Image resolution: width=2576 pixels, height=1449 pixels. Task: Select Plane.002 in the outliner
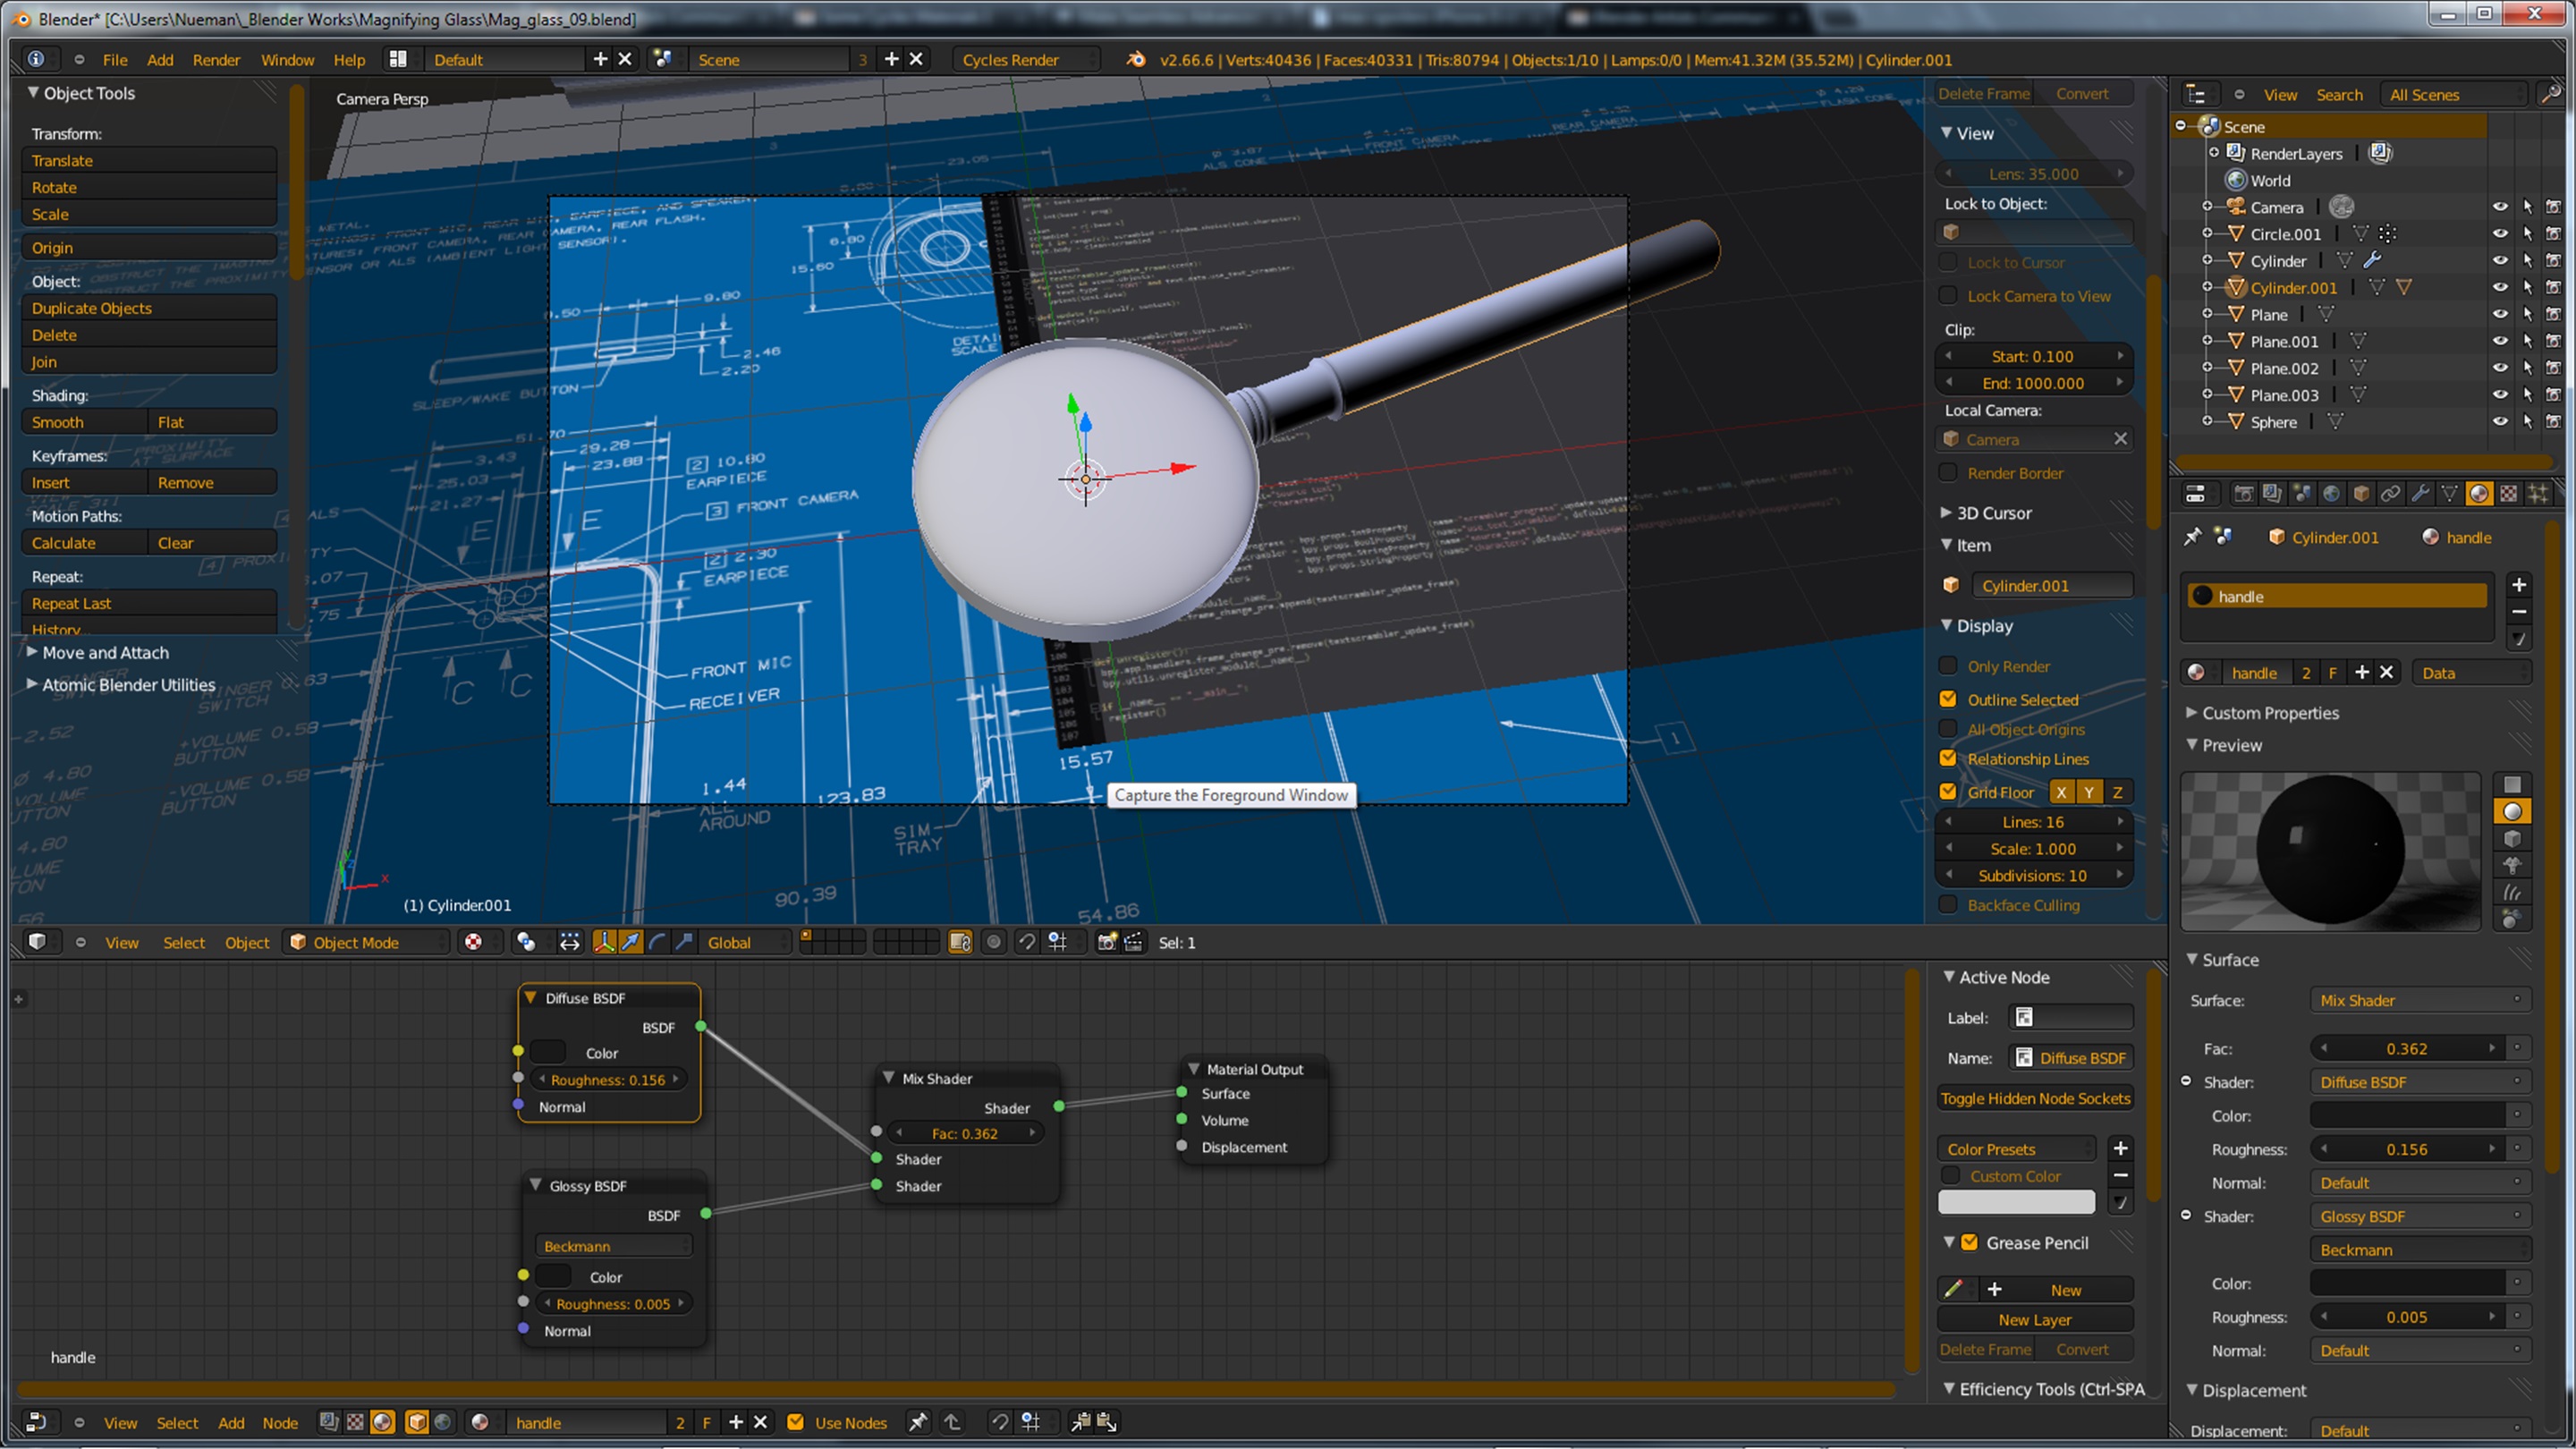pyautogui.click(x=2284, y=368)
